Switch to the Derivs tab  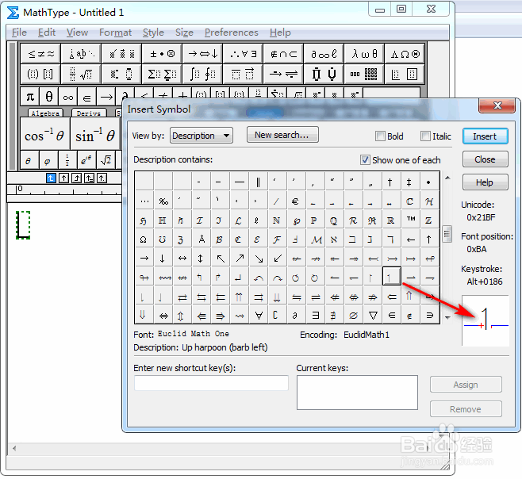pyautogui.click(x=89, y=113)
